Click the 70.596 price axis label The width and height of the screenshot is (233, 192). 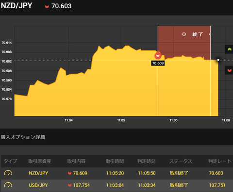(7, 71)
